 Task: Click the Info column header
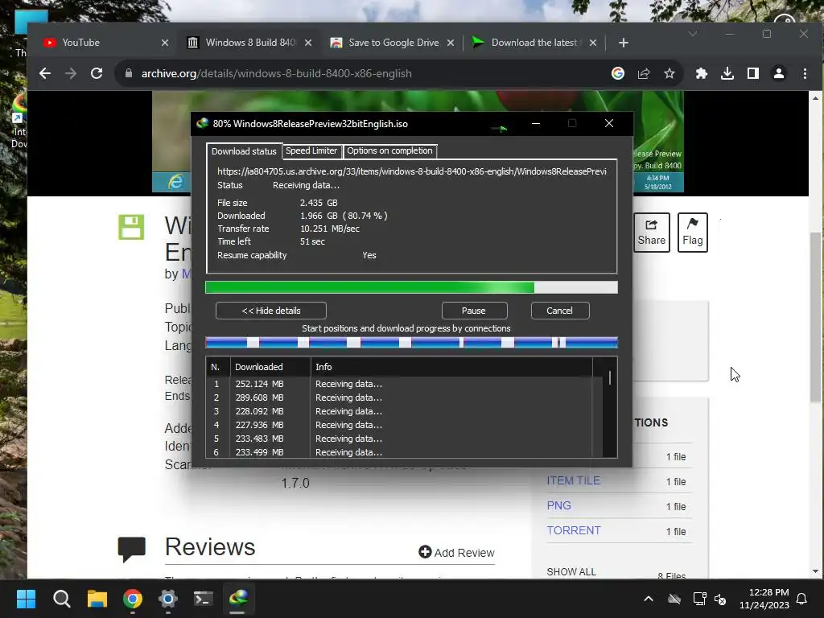[x=451, y=367]
